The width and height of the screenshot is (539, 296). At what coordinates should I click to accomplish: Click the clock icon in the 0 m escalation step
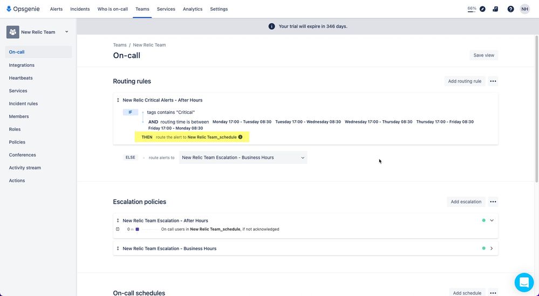(118, 229)
